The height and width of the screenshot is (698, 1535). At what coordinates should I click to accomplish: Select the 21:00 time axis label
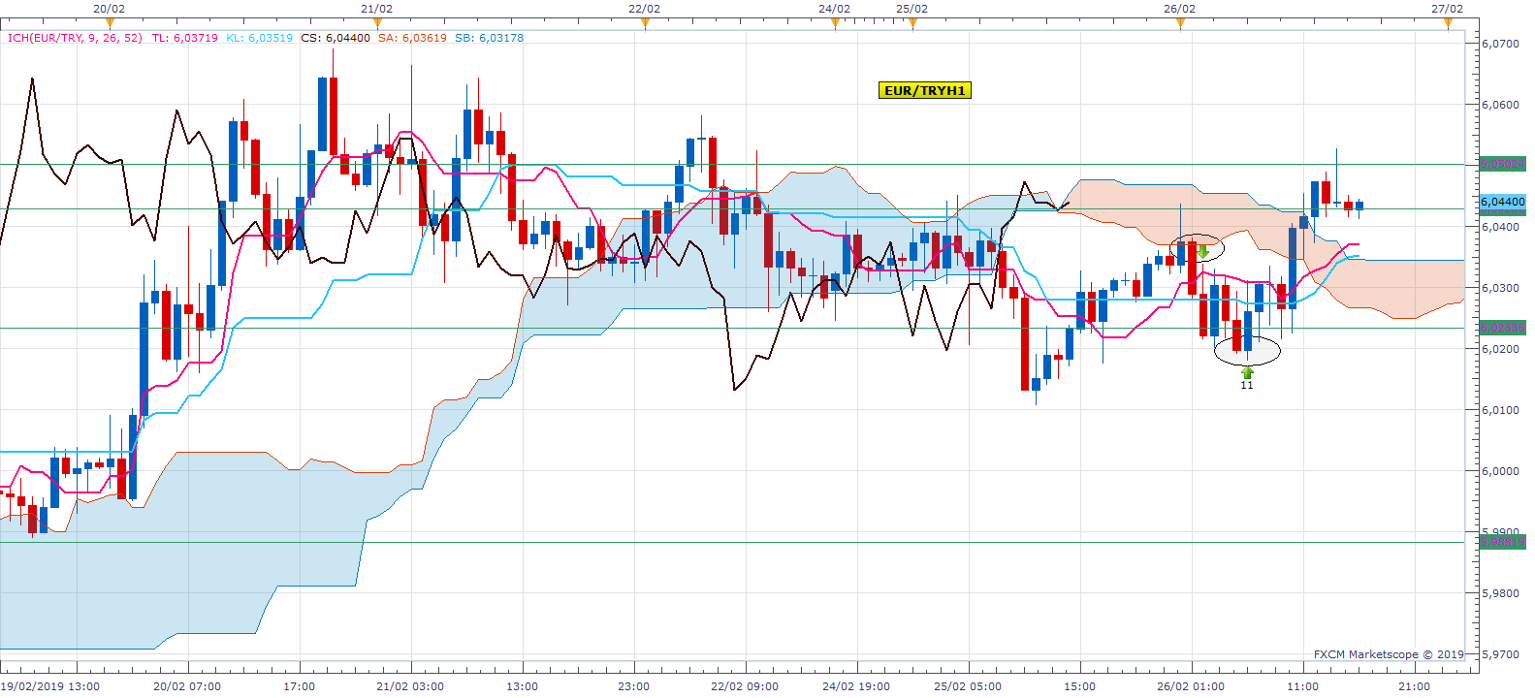(1415, 686)
